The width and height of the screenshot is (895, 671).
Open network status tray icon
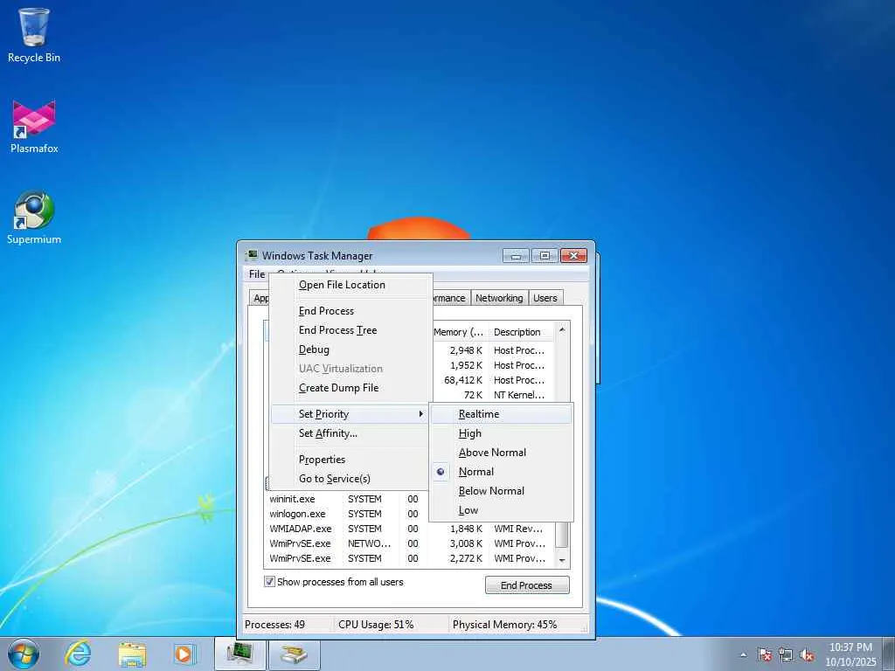coord(786,655)
